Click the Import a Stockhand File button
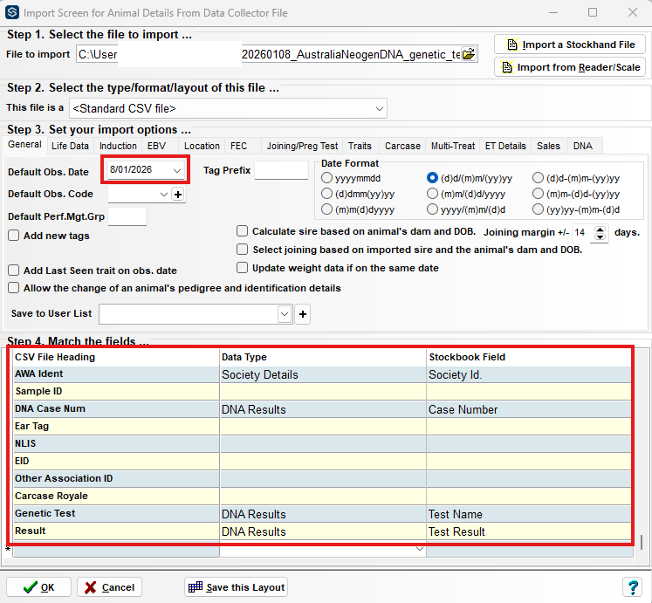The width and height of the screenshot is (652, 603). coord(570,45)
